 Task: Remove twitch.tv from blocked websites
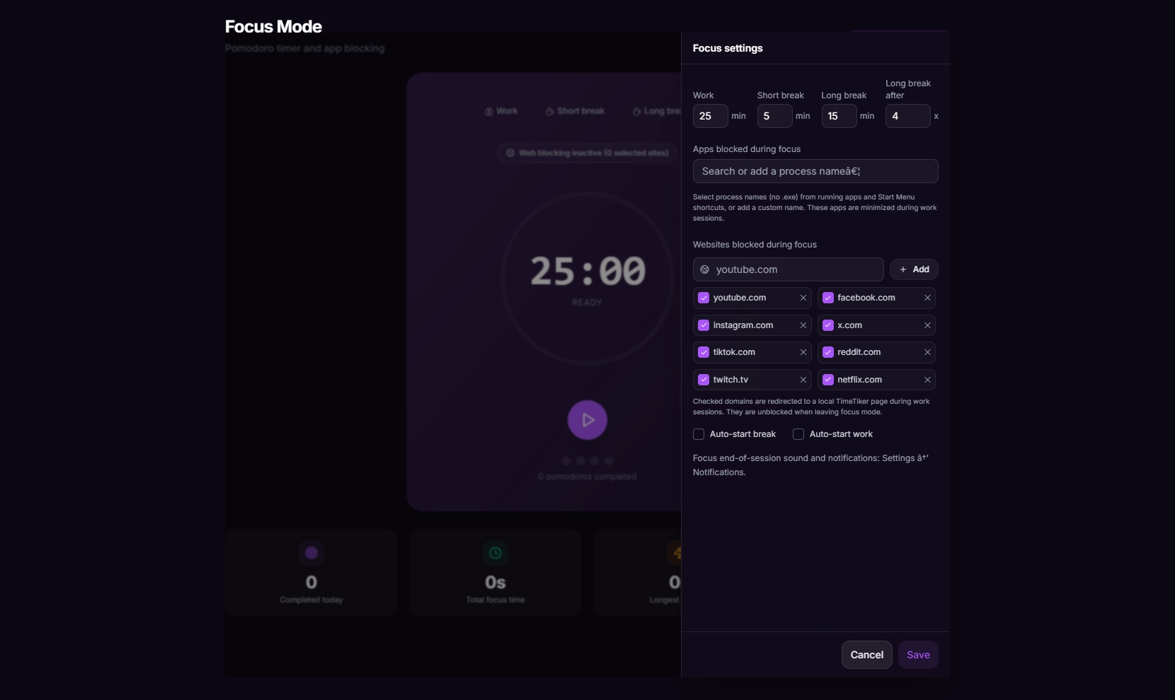[803, 380]
